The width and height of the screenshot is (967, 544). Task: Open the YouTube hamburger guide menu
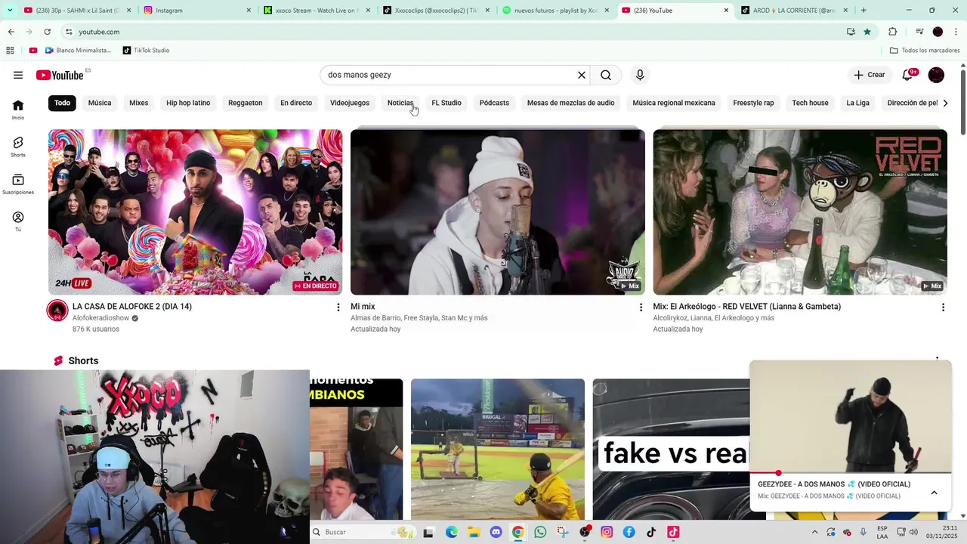click(18, 75)
